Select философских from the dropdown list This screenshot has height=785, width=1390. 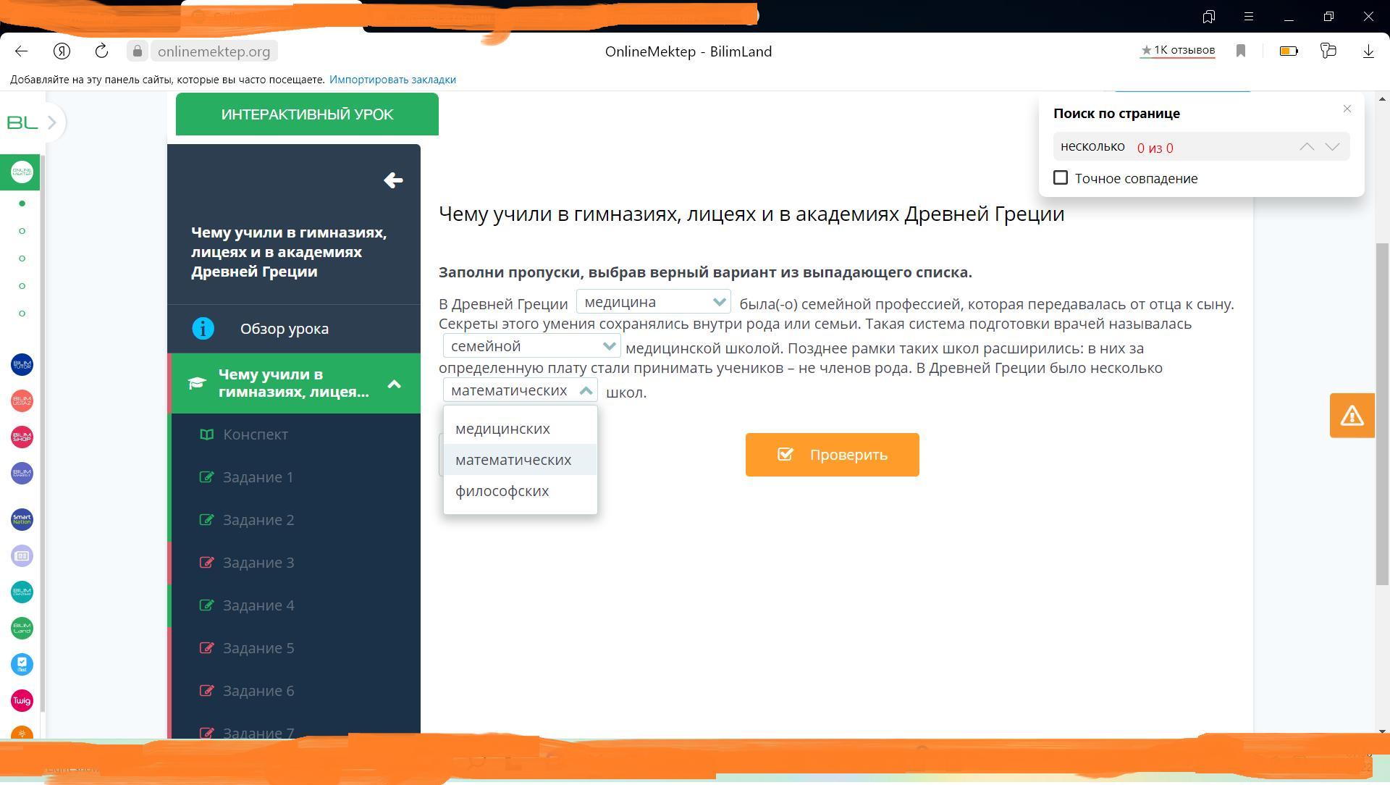502,491
